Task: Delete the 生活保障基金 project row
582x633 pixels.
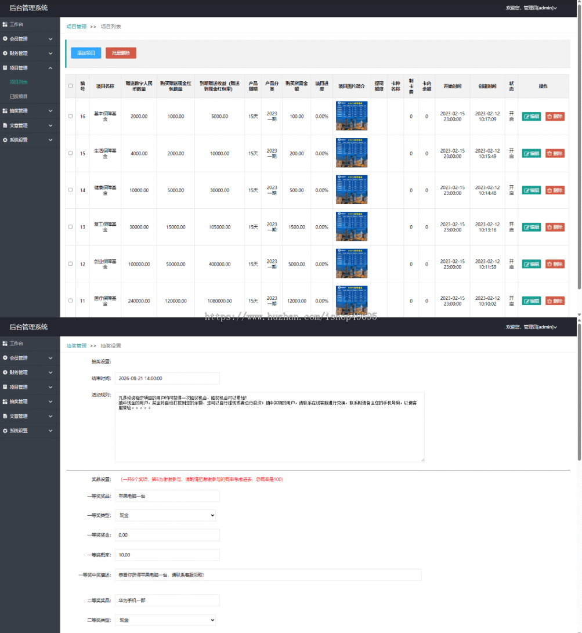Action: click(555, 153)
